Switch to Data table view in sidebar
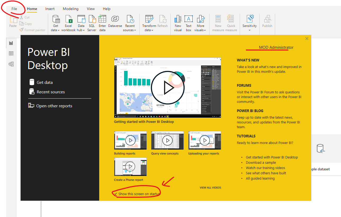The image size is (341, 217). [x=11, y=54]
